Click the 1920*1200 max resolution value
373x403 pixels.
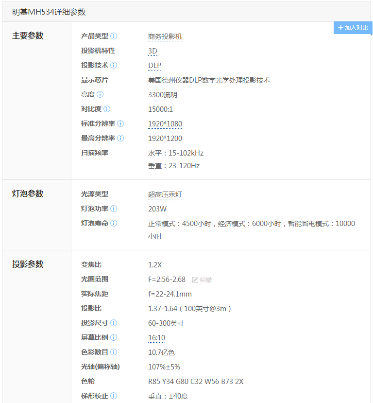pos(165,139)
